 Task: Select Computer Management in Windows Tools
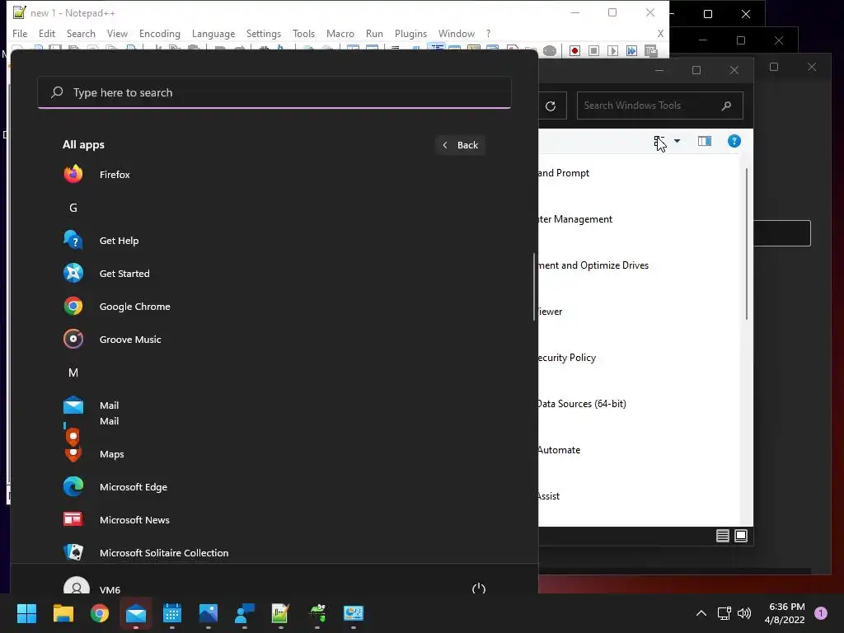point(574,219)
